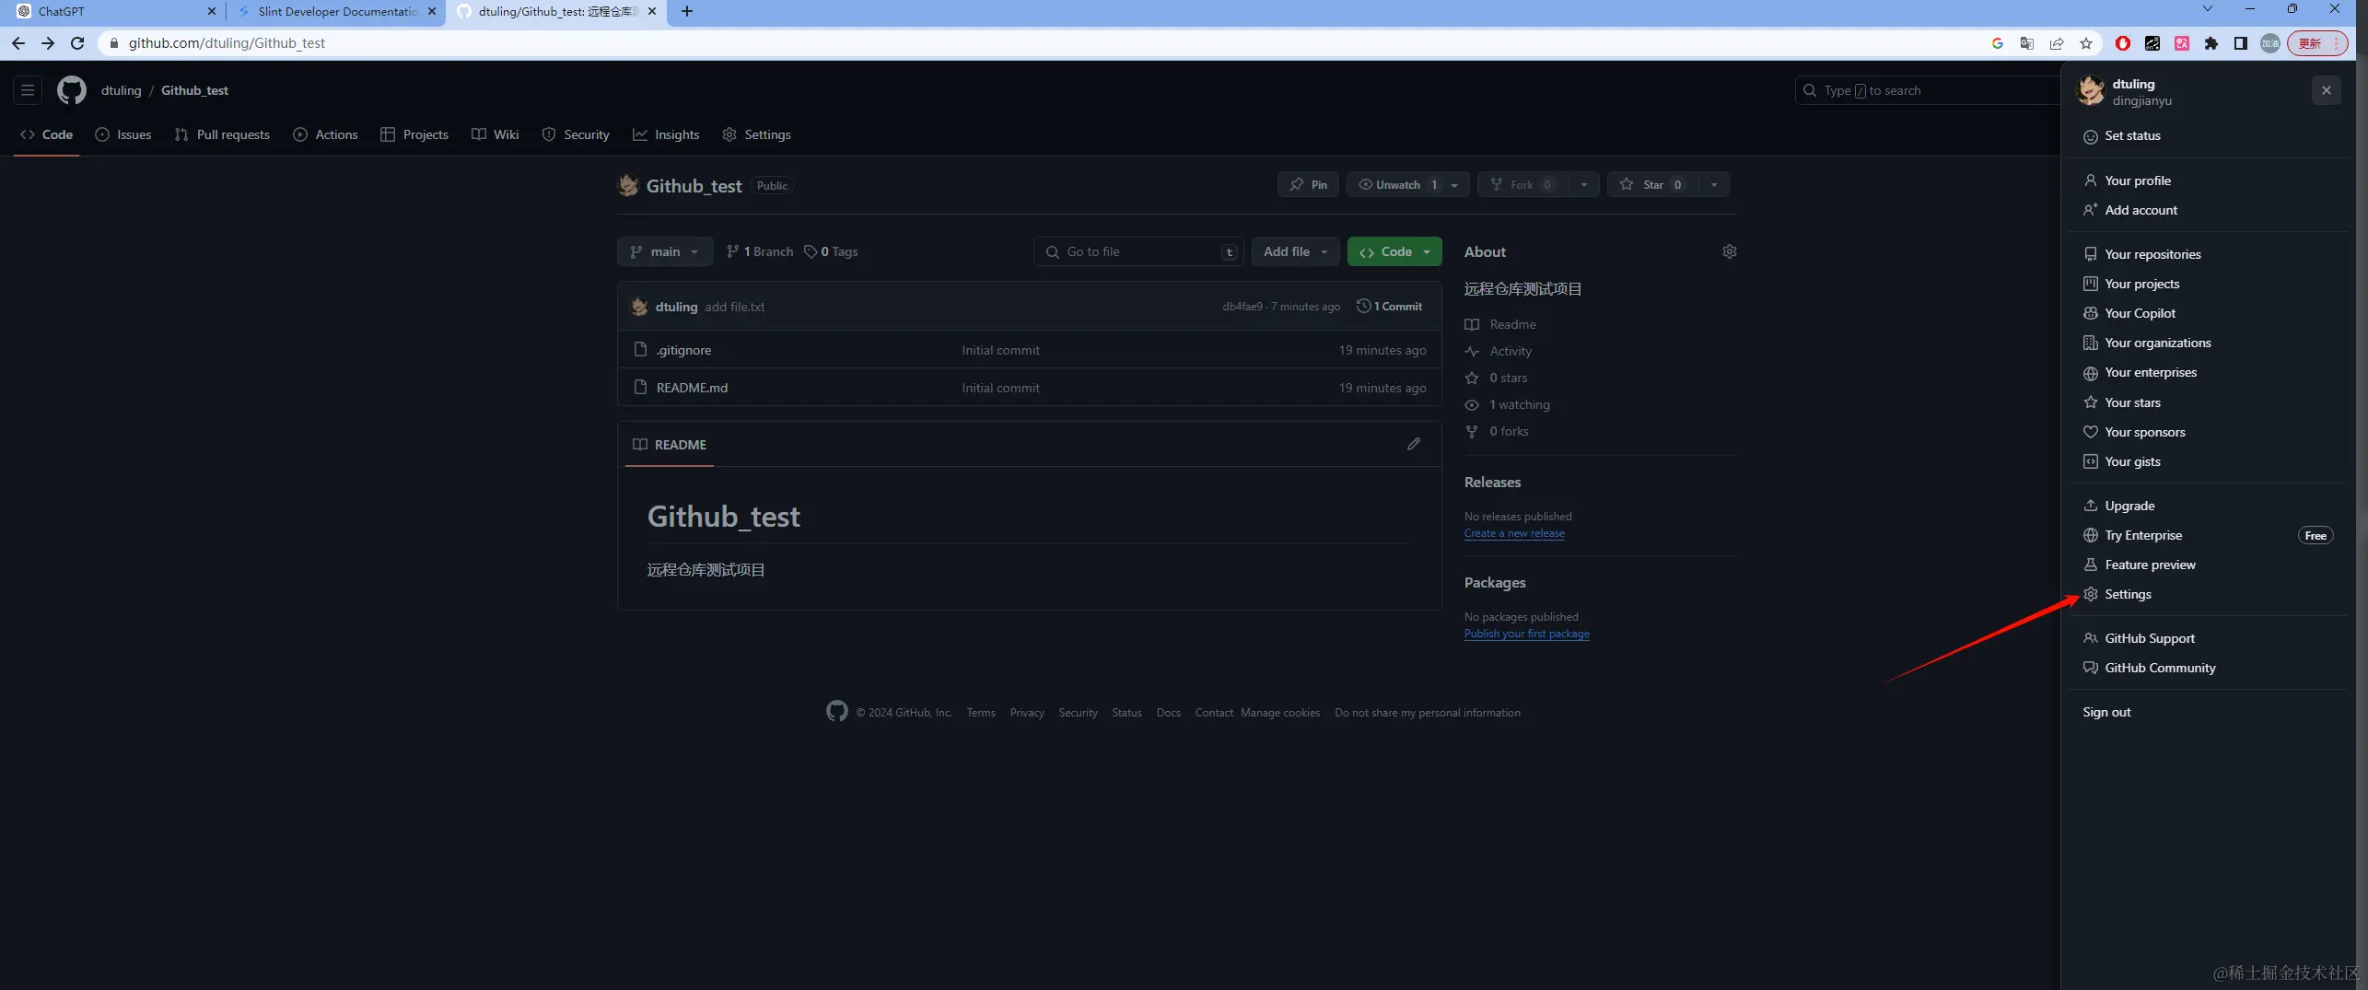Open the Actions tab
Viewport: 2368px width, 990px height.
coord(325,134)
